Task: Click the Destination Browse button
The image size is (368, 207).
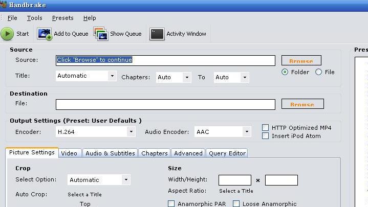Action: point(302,104)
